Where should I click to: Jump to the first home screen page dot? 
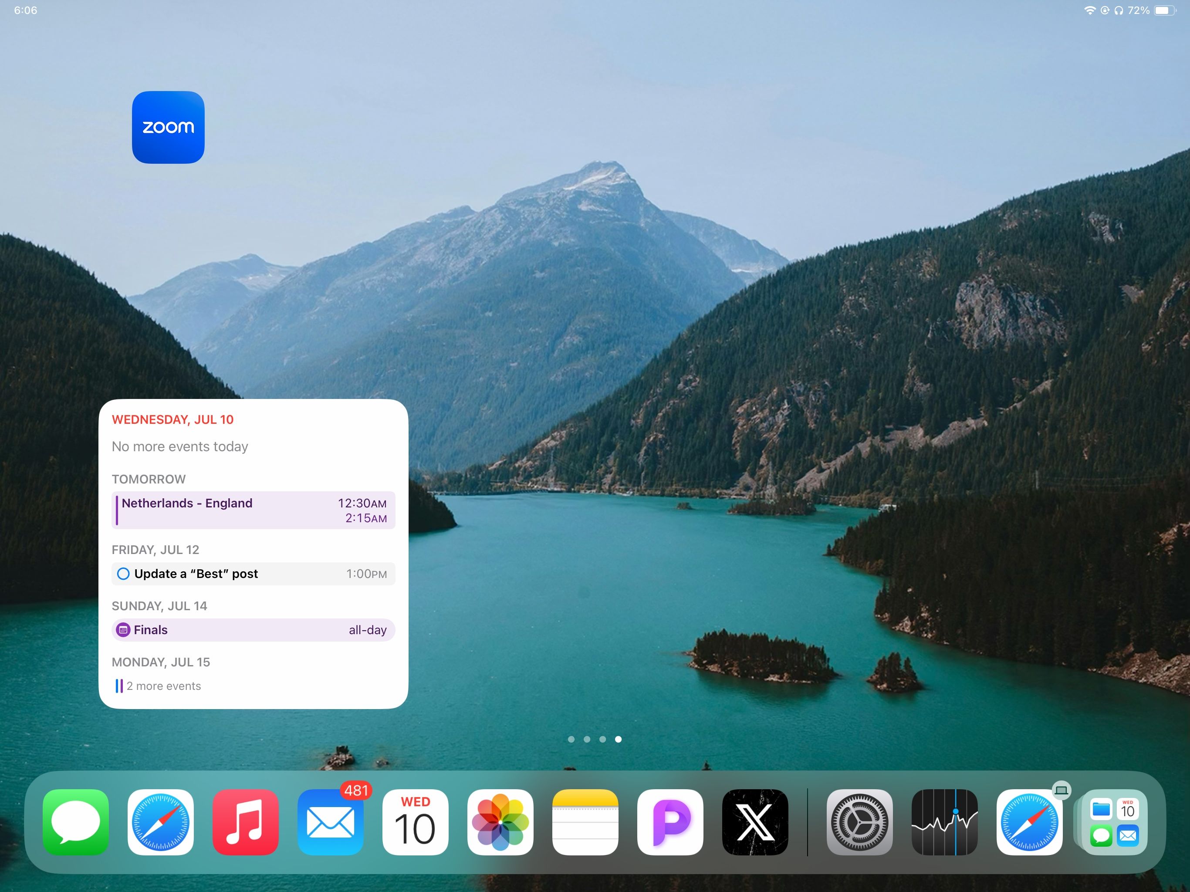click(x=571, y=739)
